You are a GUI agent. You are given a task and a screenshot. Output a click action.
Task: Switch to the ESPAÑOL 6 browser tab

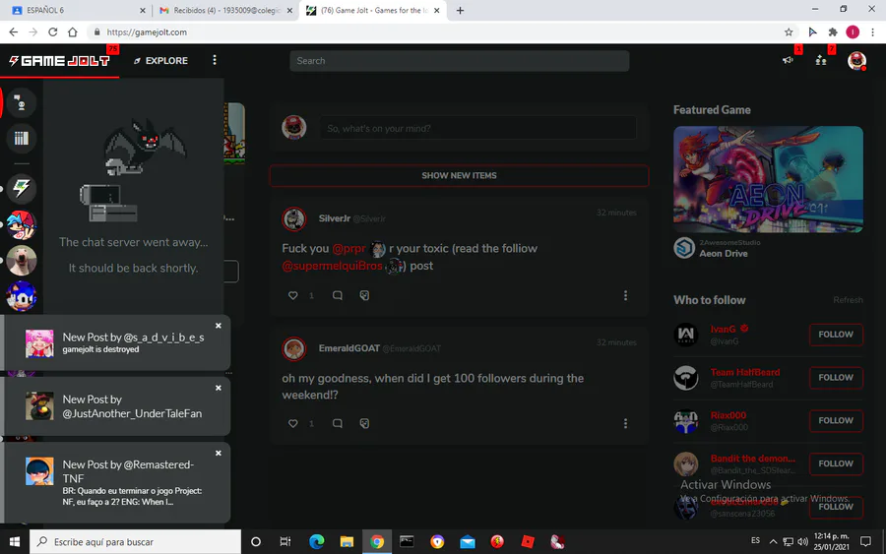76,10
